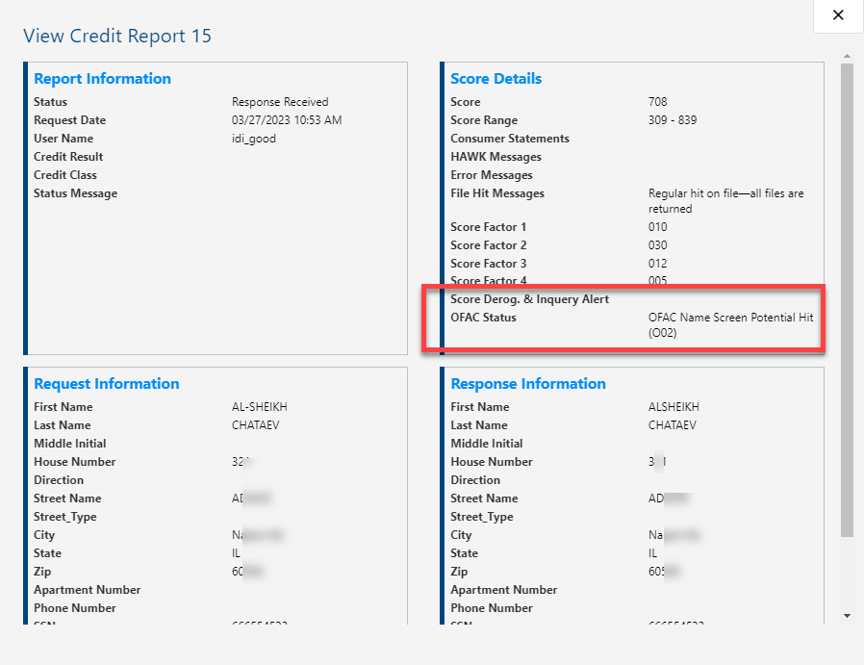Screen dimensions: 864x665
Task: Select first name AL-SHEIKH in Request Information
Action: [x=260, y=406]
